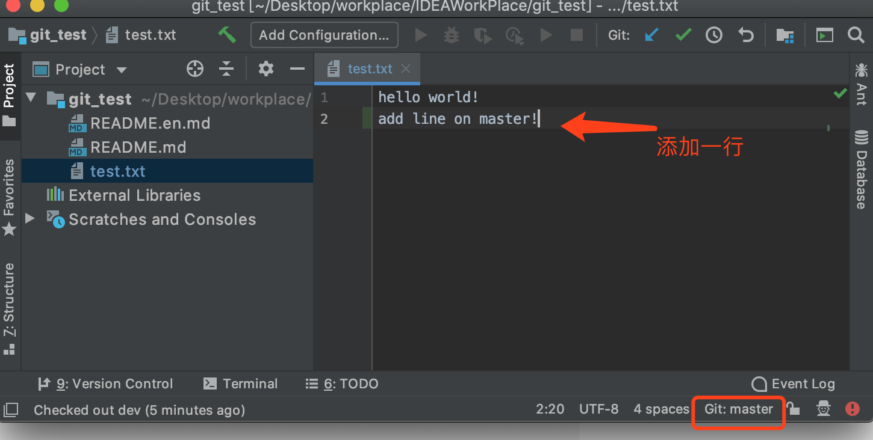Select README.en.md in project tree
The width and height of the screenshot is (873, 440).
click(x=140, y=123)
